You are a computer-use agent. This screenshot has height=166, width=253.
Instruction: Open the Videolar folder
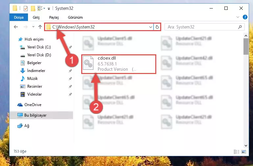[34, 94]
